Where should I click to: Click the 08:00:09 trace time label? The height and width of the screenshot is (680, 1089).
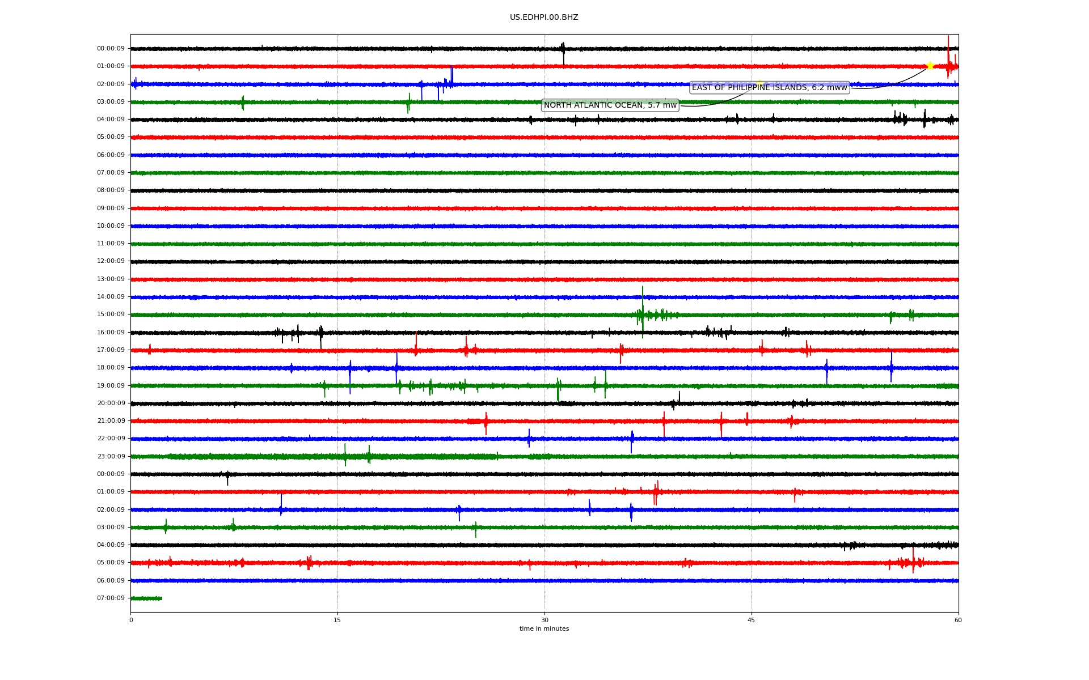111,190
